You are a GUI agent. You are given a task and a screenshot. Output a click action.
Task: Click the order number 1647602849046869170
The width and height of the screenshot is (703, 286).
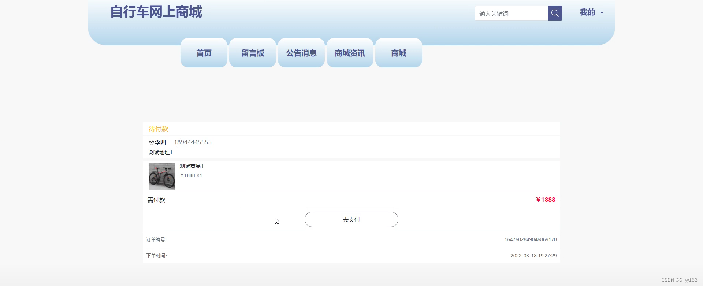(x=531, y=239)
